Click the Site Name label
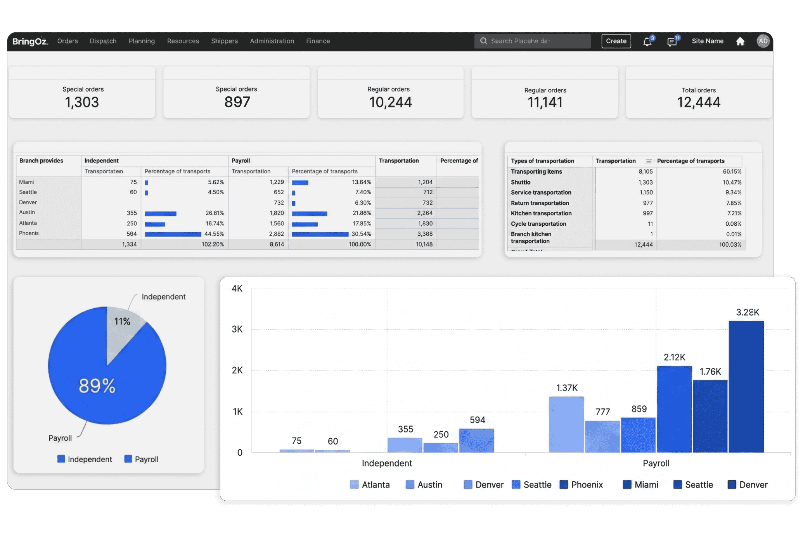 707,41
